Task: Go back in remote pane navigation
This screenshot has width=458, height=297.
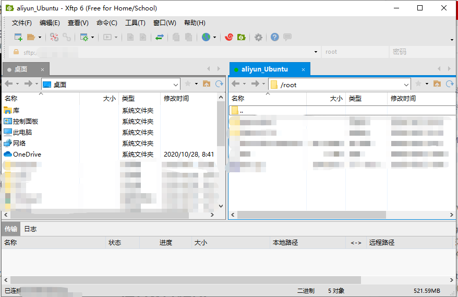Action: point(235,84)
